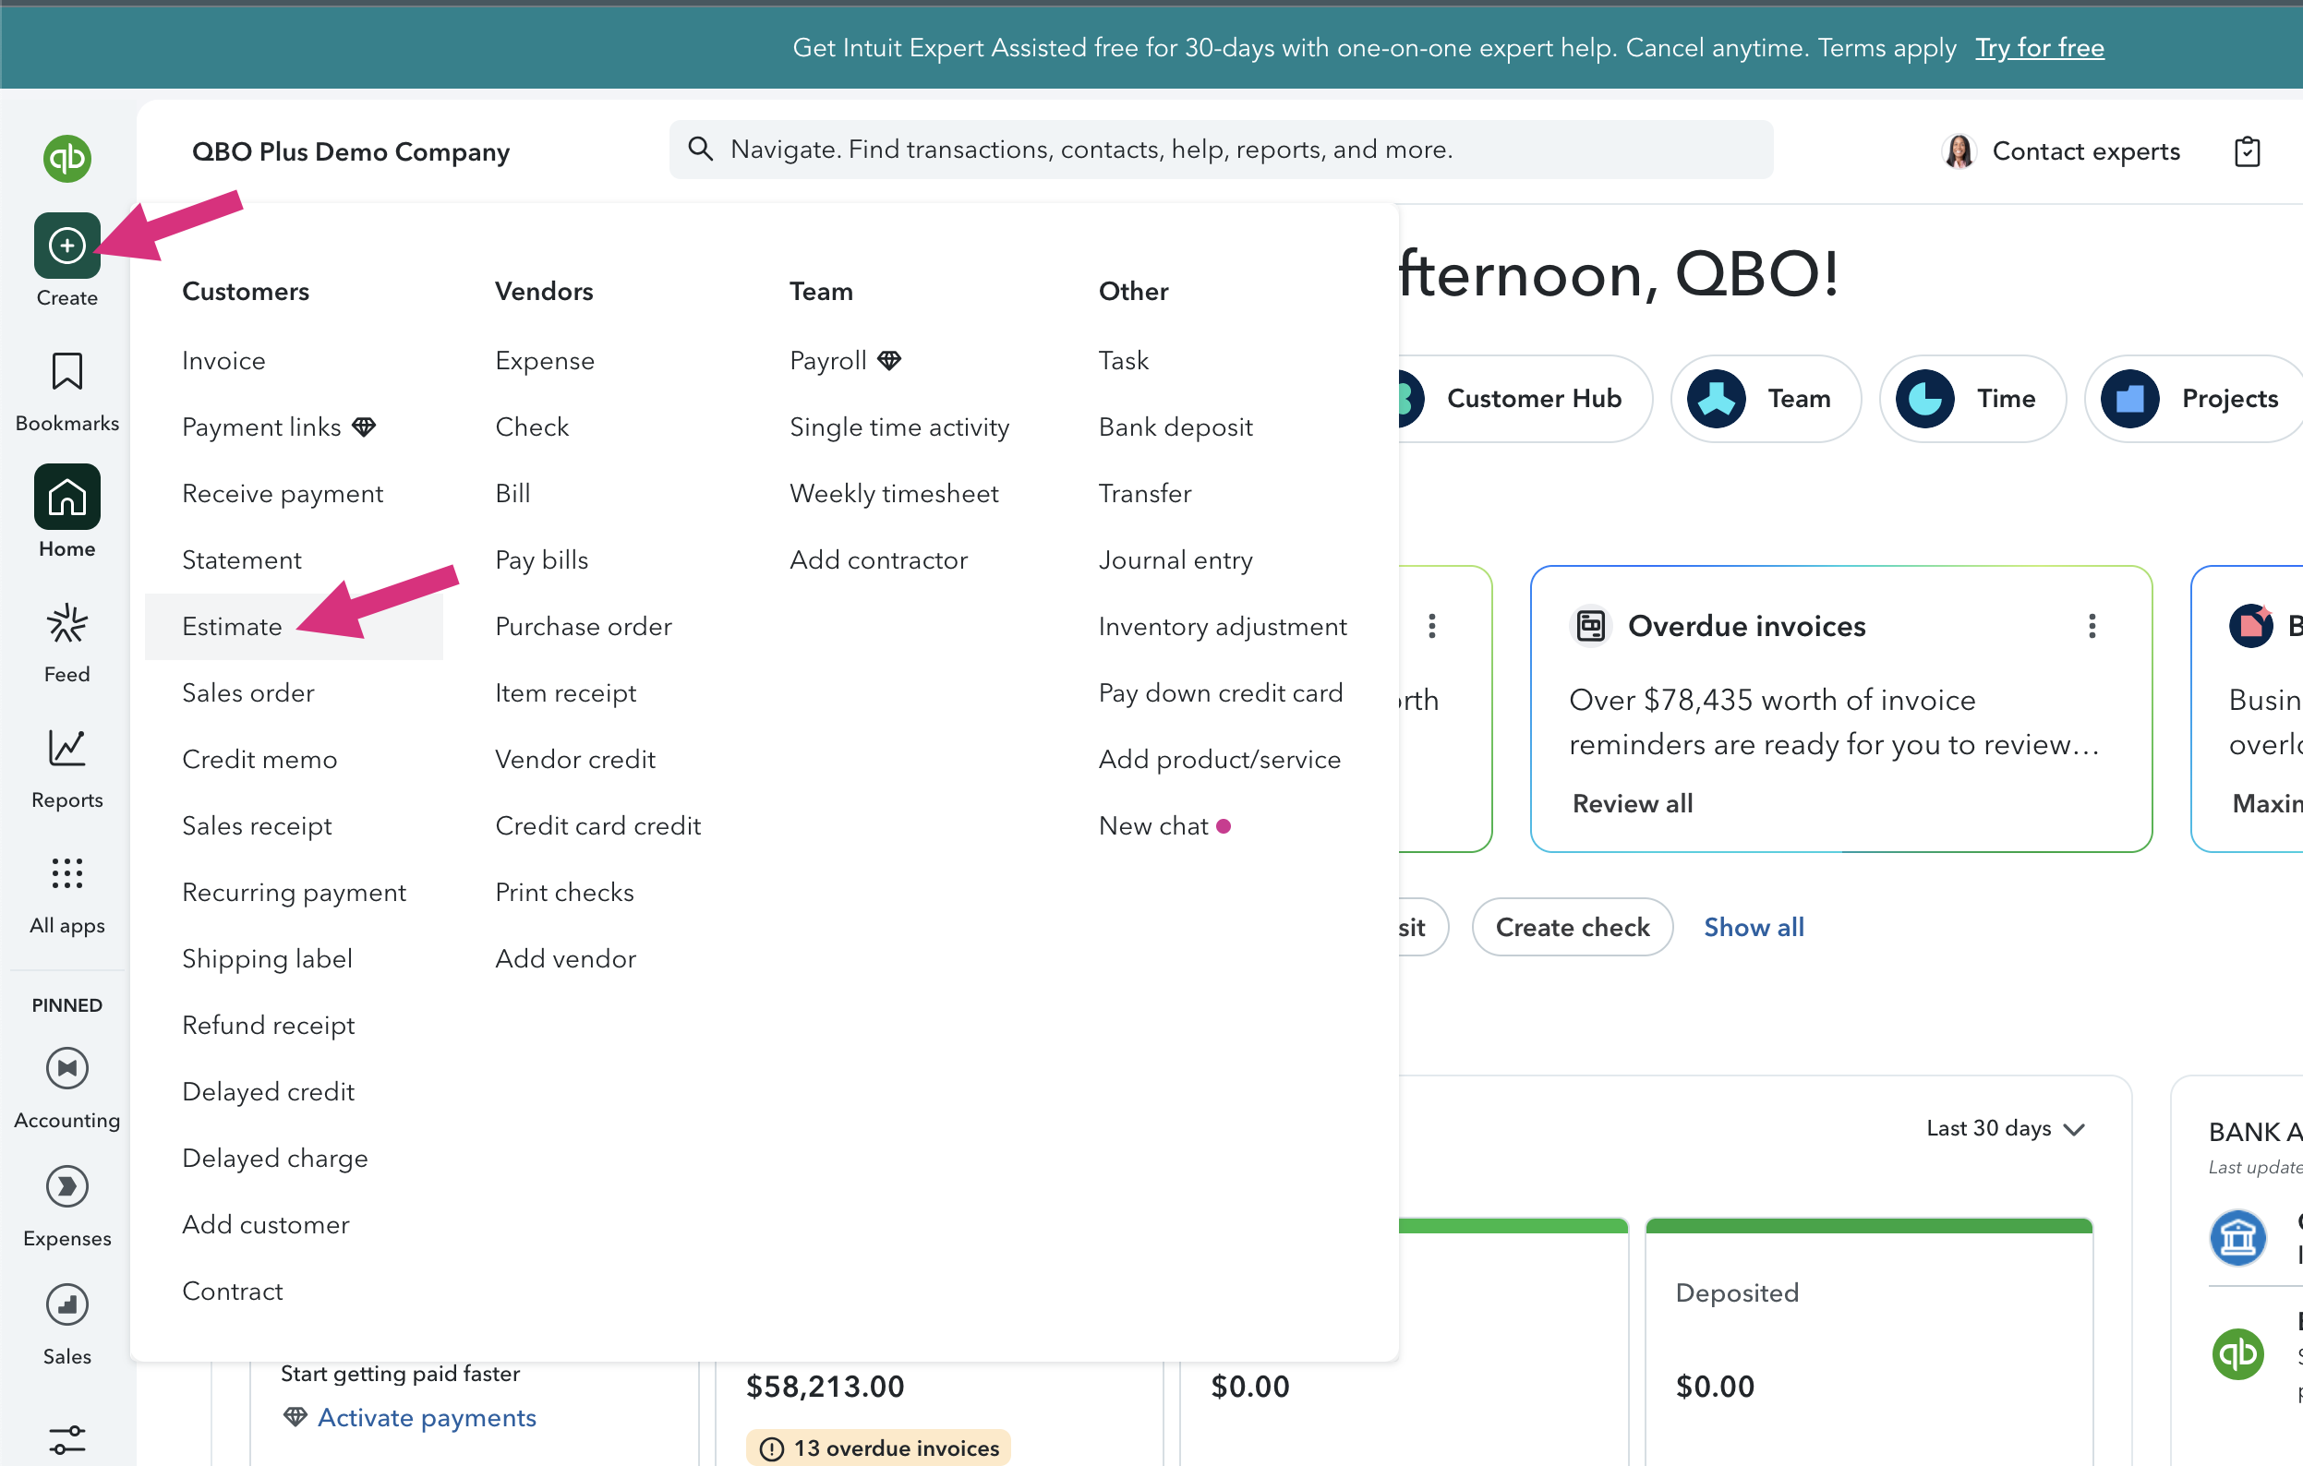The height and width of the screenshot is (1466, 2303).
Task: Open Overdue invoices card options menu
Action: tap(2092, 625)
